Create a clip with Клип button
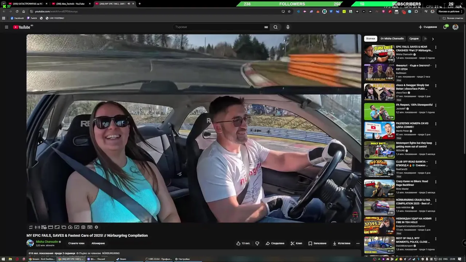The image size is (466, 262). pyautogui.click(x=296, y=243)
